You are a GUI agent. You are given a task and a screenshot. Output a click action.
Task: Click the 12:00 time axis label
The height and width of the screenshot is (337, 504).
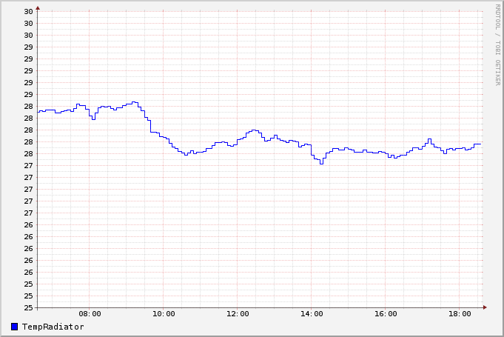(x=238, y=314)
